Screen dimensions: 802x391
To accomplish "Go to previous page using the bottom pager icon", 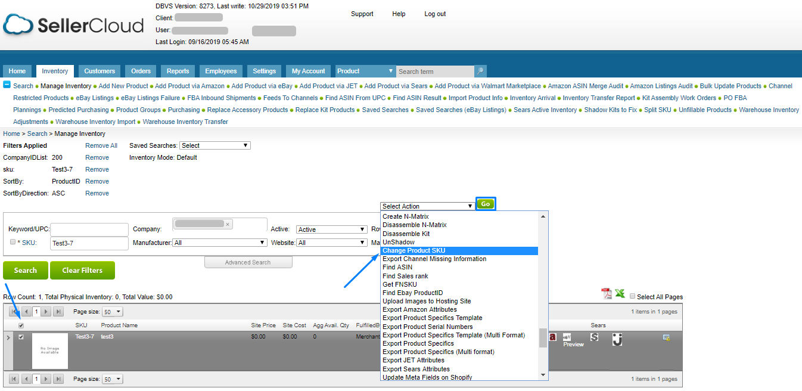I will (26, 379).
